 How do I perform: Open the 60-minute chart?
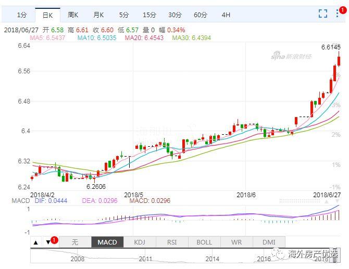coord(200,15)
